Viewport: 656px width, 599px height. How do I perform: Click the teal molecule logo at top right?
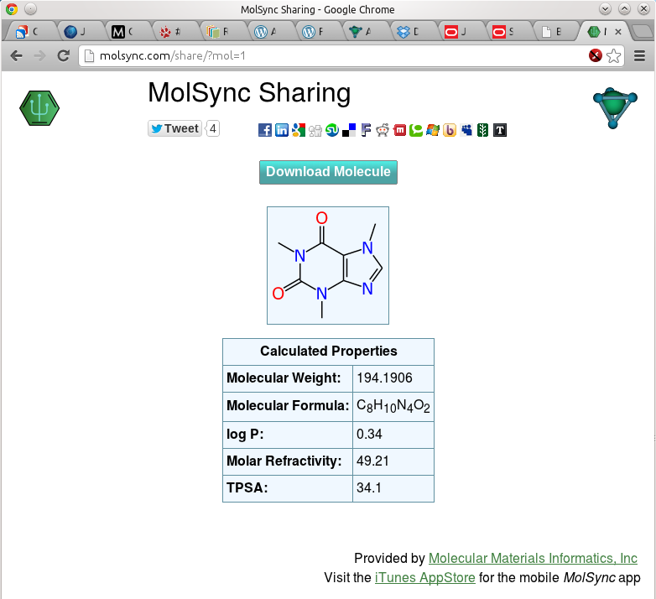coord(614,108)
